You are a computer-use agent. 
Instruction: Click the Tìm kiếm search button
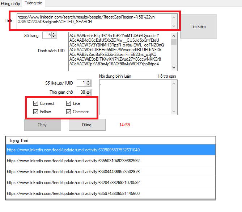pyautogui.click(x=199, y=26)
